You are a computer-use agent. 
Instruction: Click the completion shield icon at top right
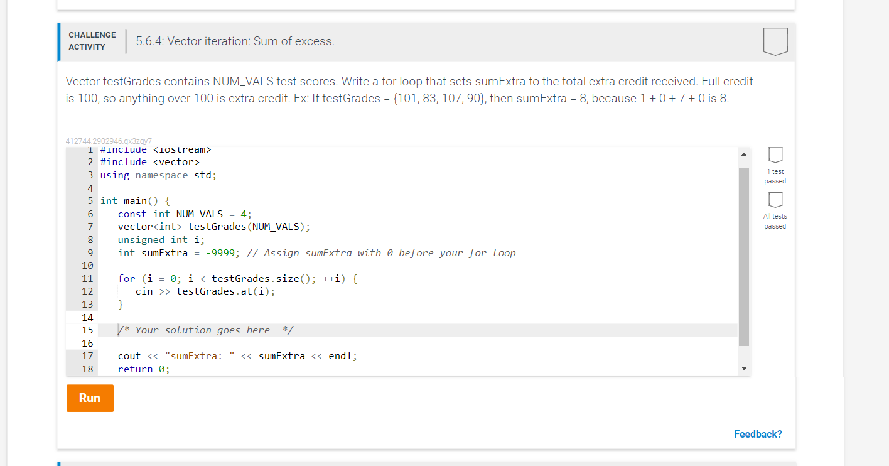[x=775, y=40]
